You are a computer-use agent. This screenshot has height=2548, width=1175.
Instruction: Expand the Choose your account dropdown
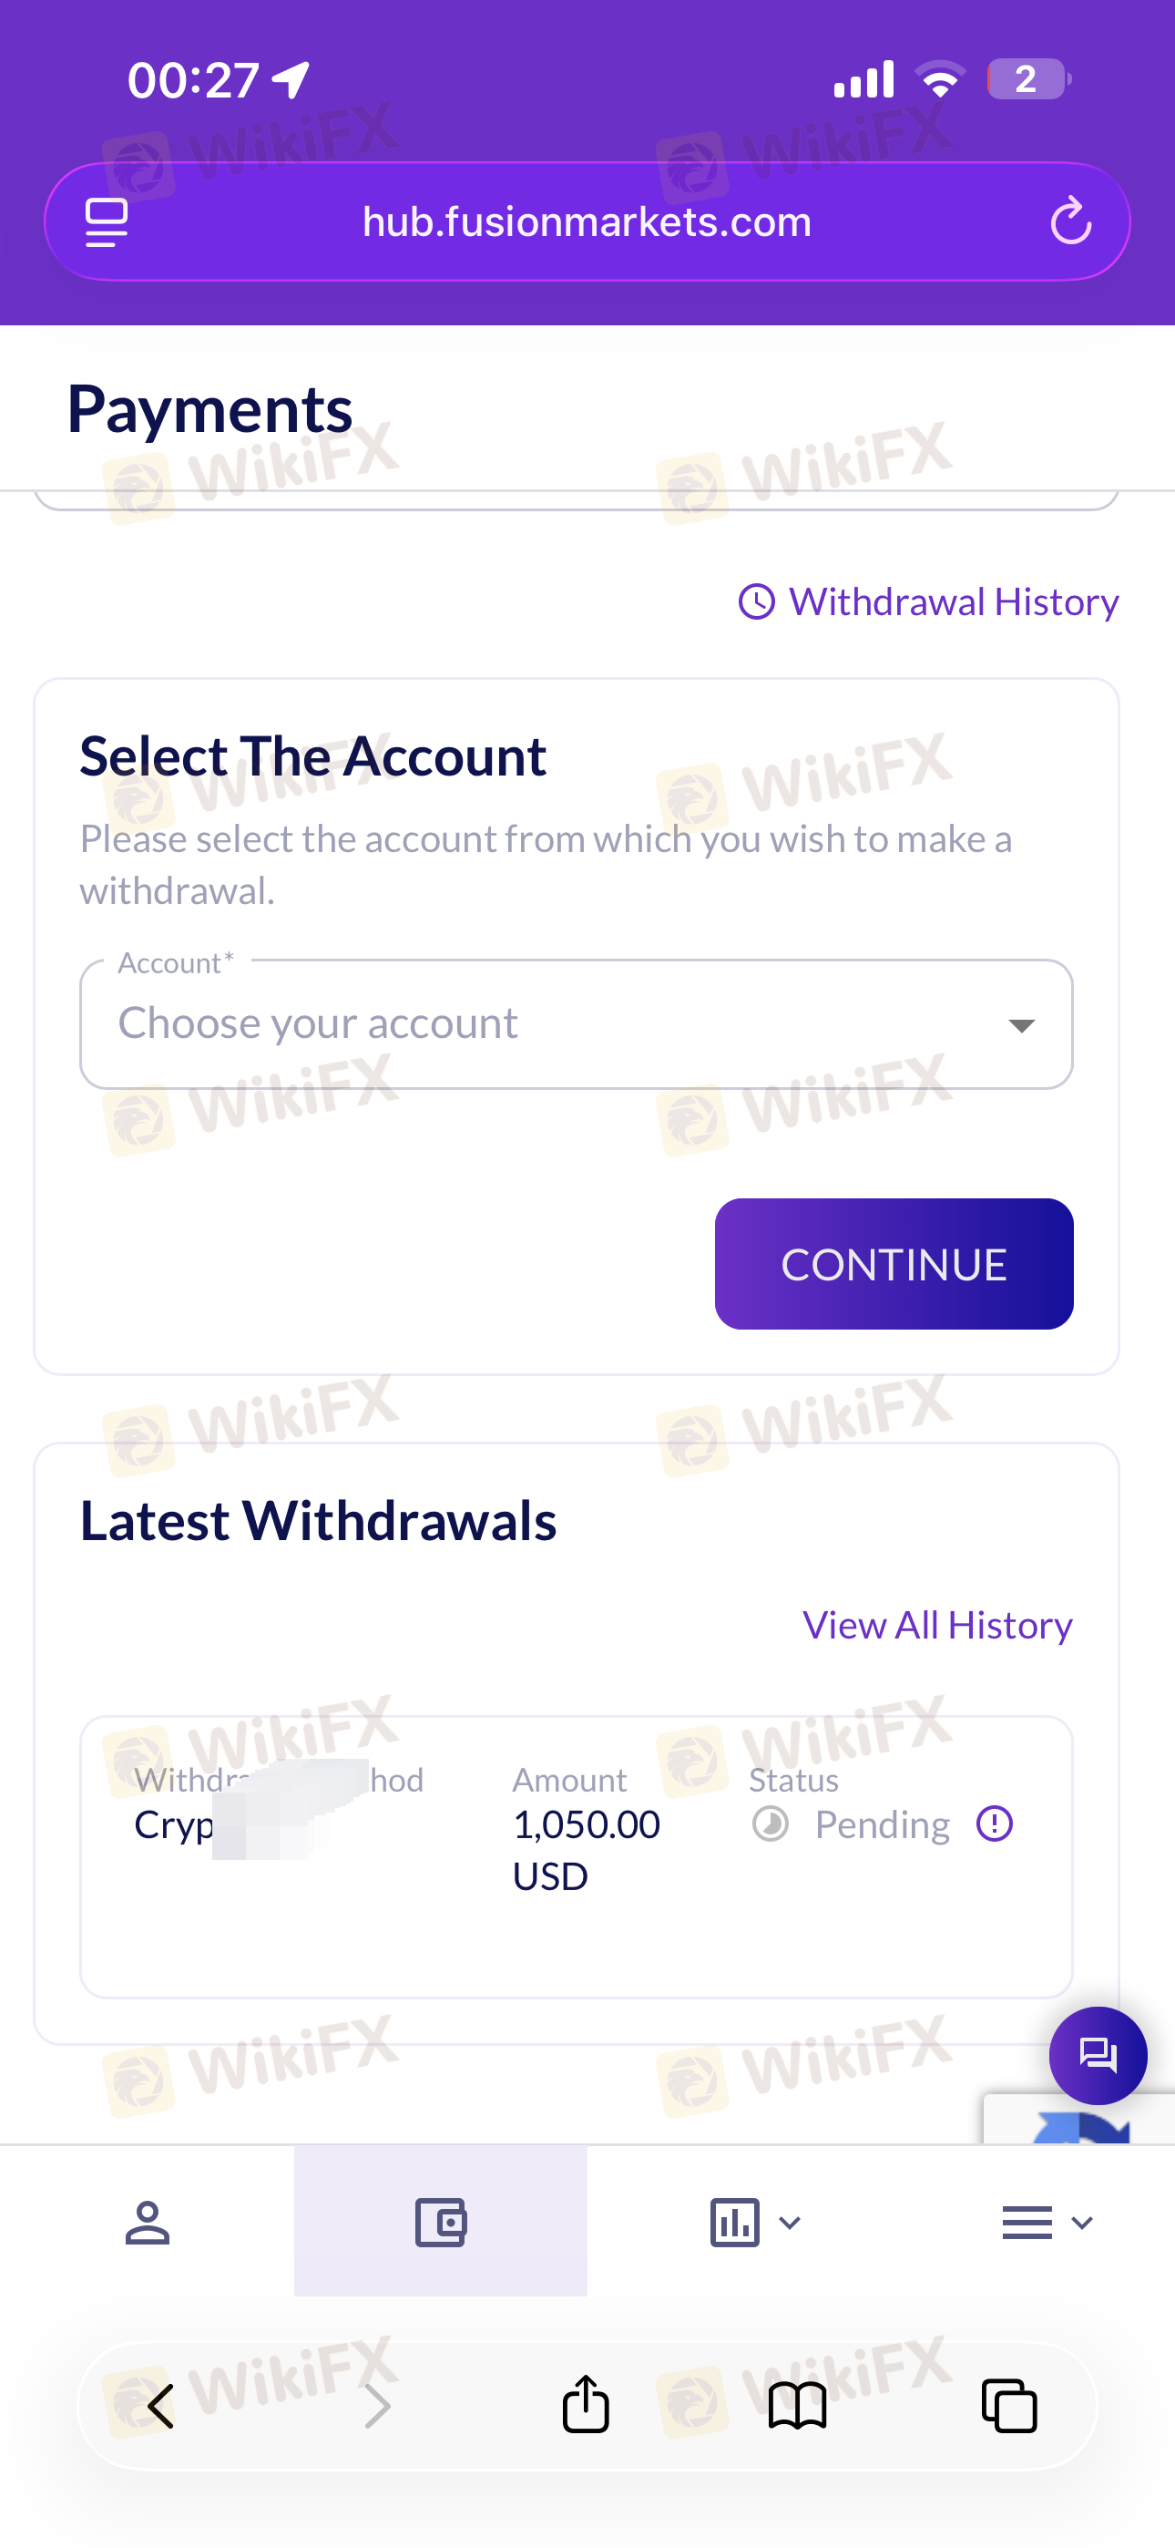pos(577,1023)
